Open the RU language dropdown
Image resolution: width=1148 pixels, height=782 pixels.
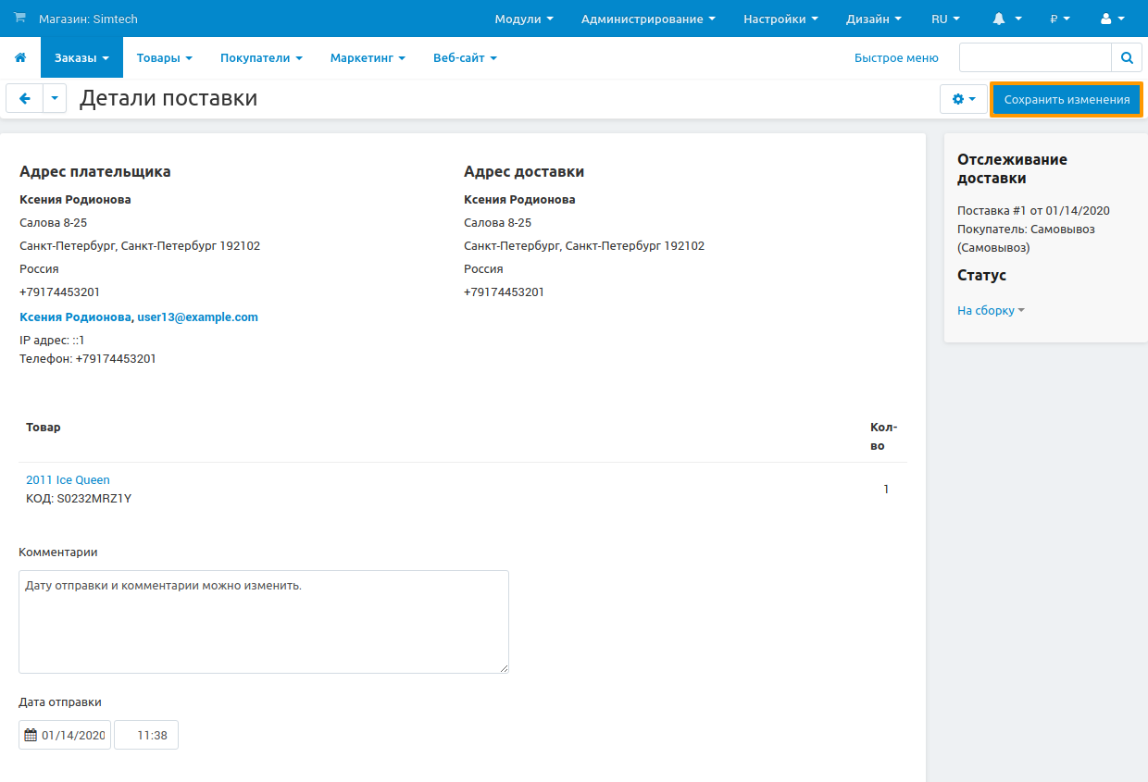(x=945, y=19)
